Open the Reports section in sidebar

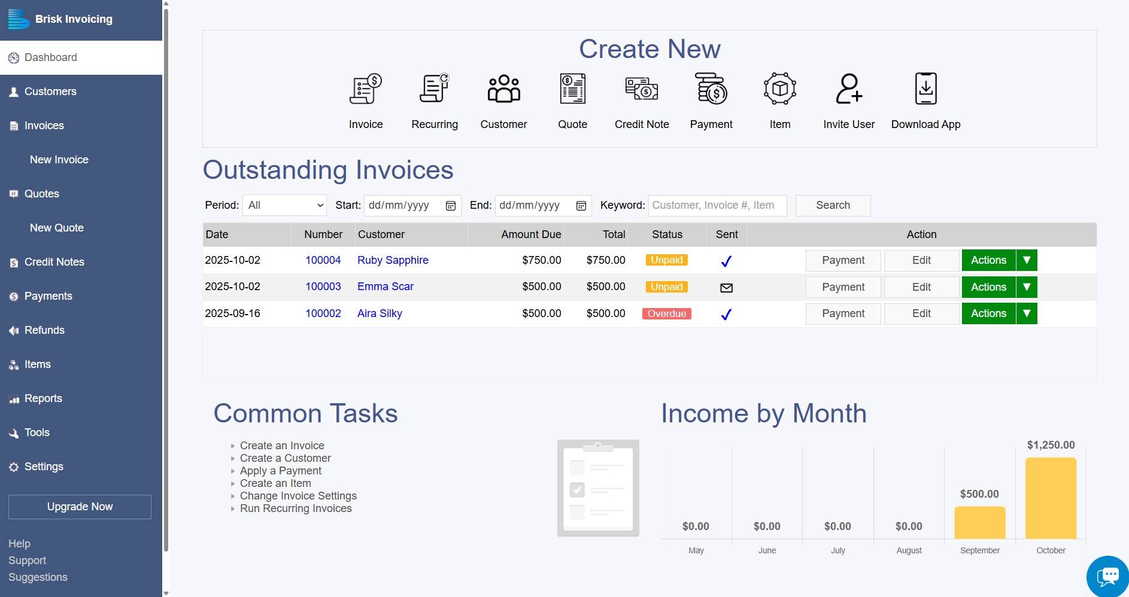point(43,398)
